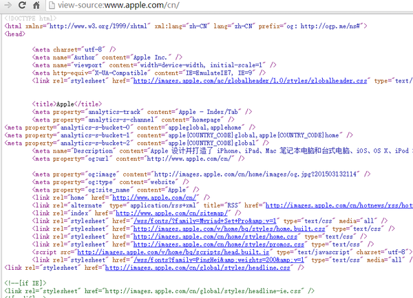The image size is (413, 298).
Task: Click the opening head tag
Action: 14,34
